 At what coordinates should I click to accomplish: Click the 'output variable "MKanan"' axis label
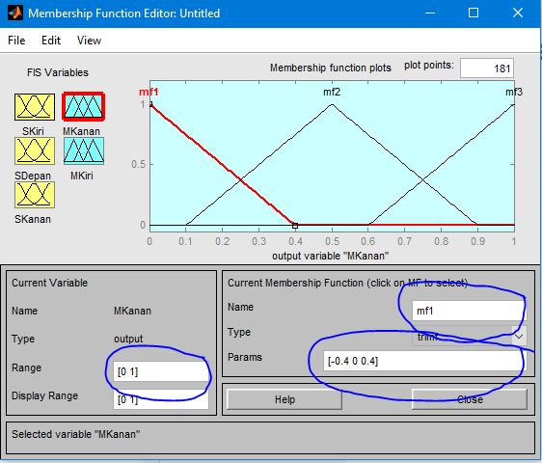(331, 256)
